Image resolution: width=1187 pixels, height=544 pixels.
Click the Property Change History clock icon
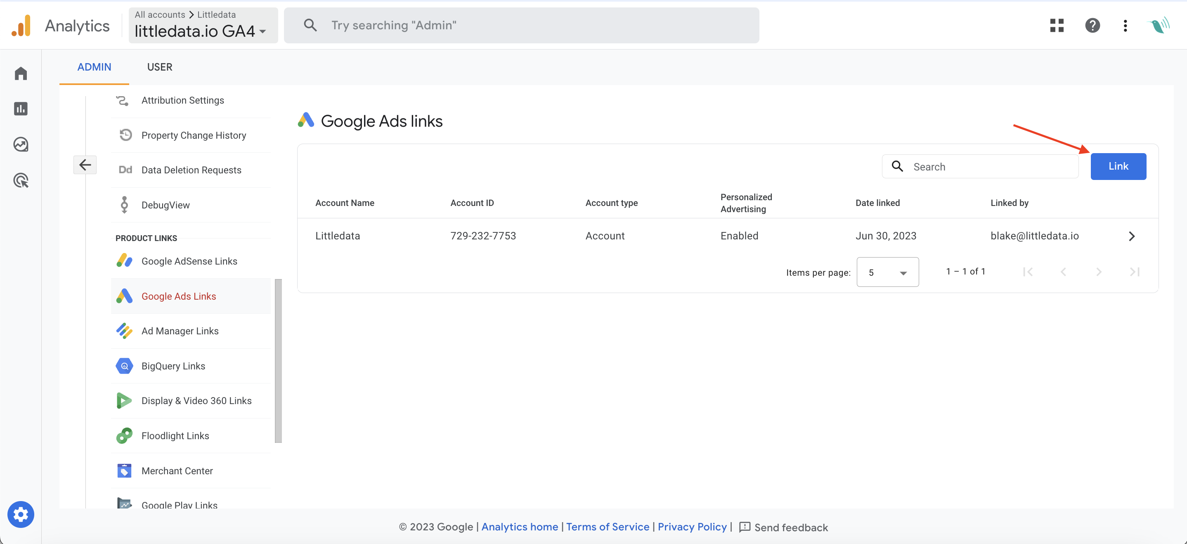tap(125, 135)
